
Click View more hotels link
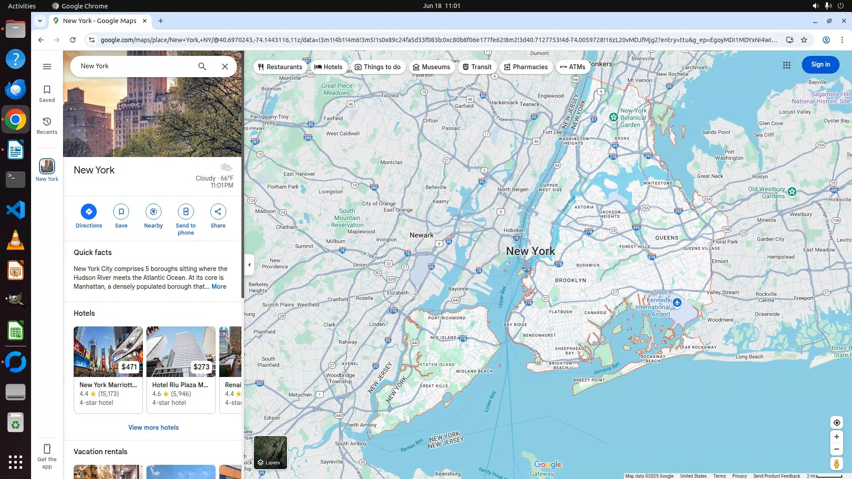(154, 428)
